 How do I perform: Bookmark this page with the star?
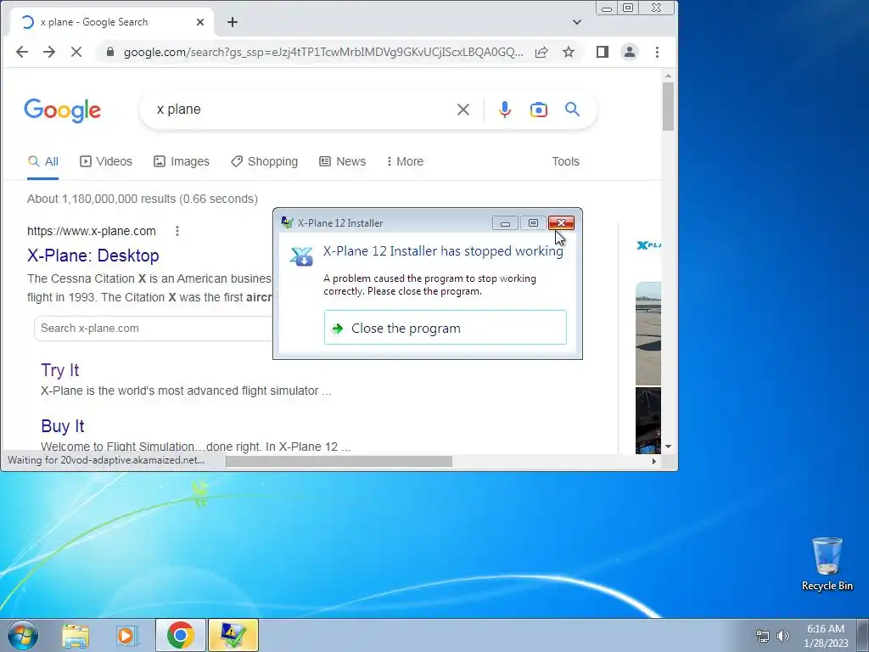click(x=569, y=52)
